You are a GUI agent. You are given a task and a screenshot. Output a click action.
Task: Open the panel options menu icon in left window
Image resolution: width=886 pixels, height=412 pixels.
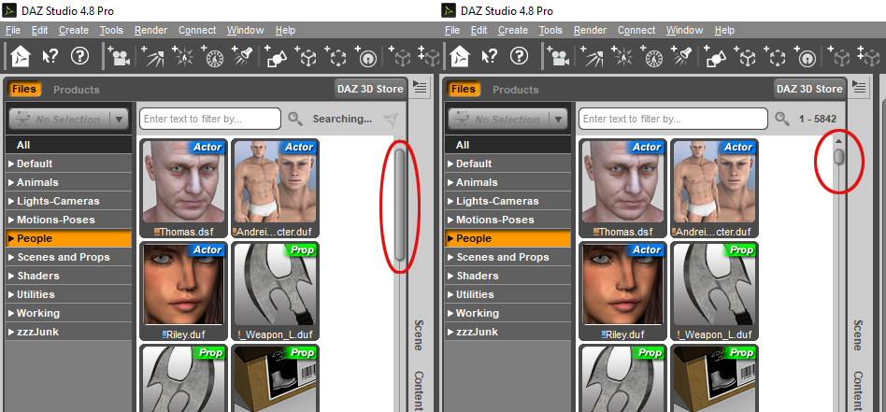click(x=420, y=87)
